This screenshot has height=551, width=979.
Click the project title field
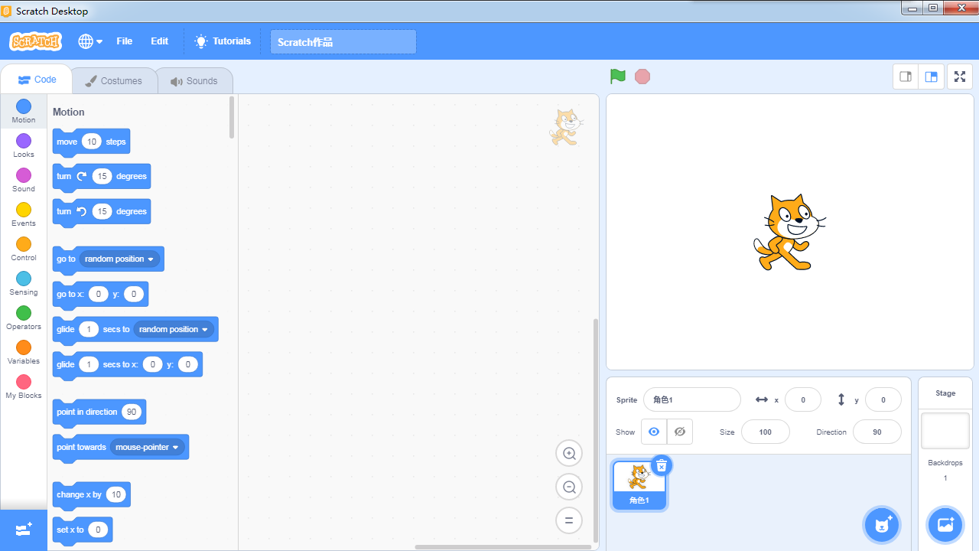click(x=343, y=42)
